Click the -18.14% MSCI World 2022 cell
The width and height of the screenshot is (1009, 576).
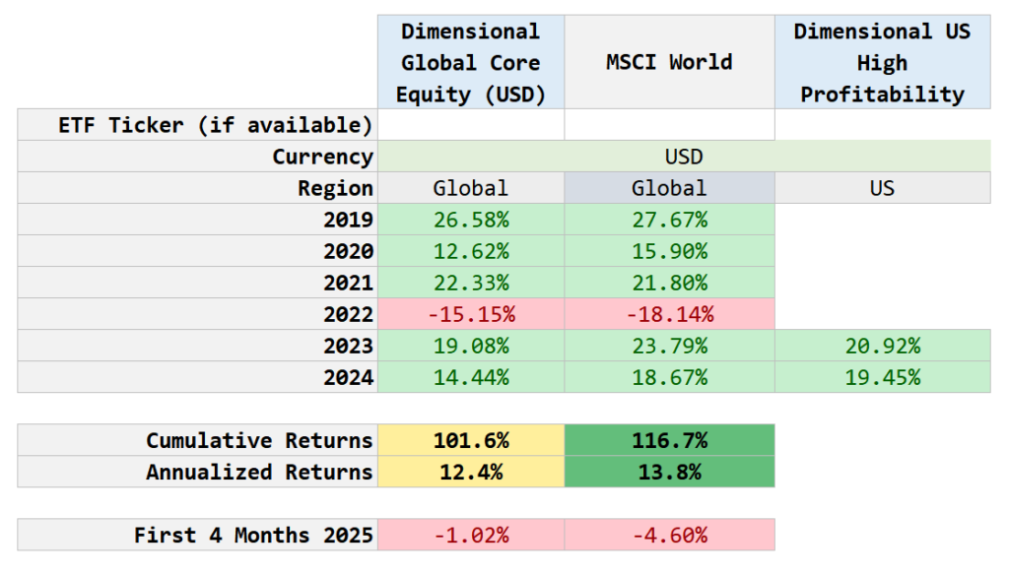(x=669, y=314)
